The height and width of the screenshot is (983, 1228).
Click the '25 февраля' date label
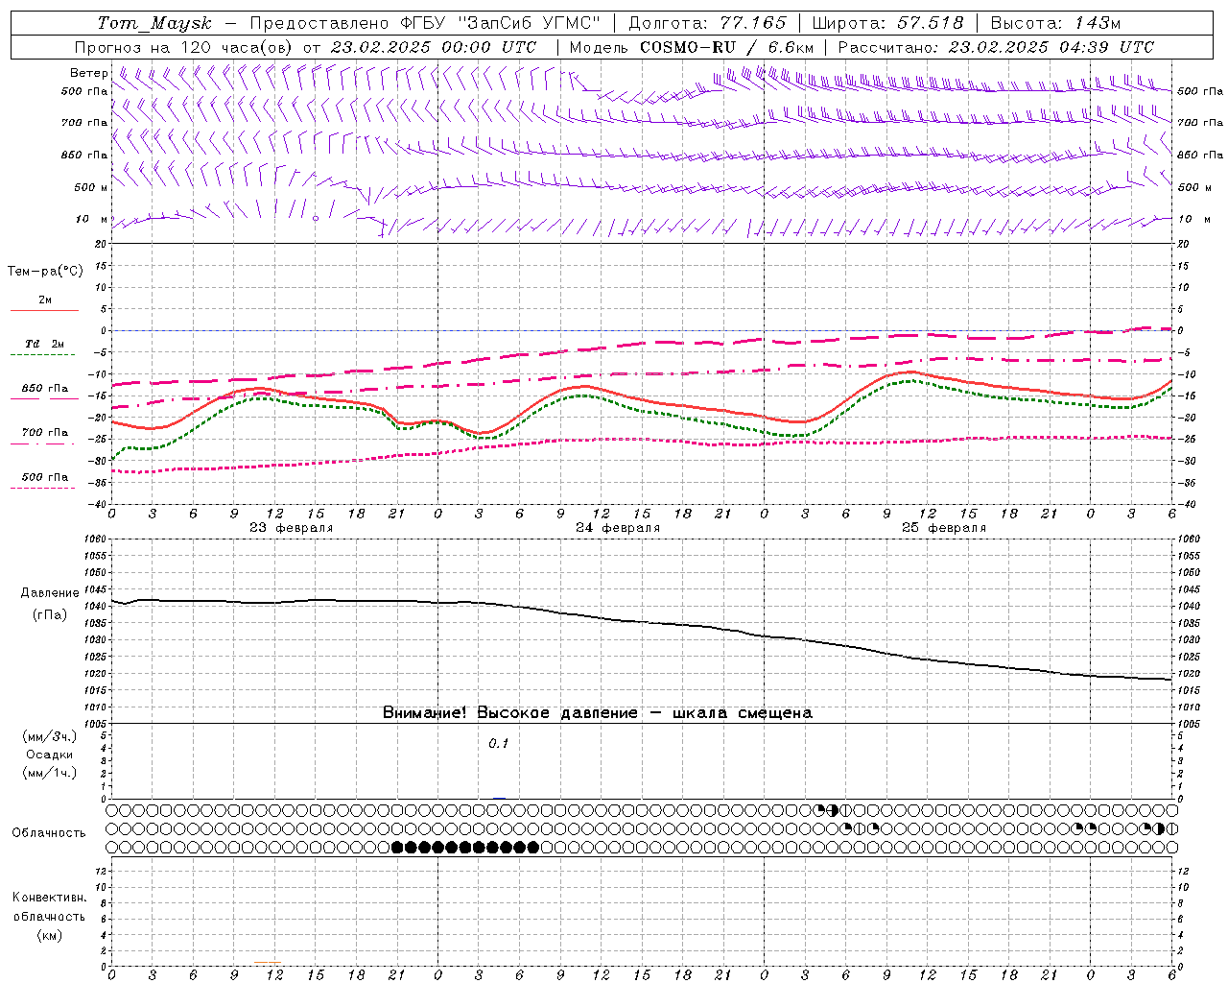(x=944, y=528)
